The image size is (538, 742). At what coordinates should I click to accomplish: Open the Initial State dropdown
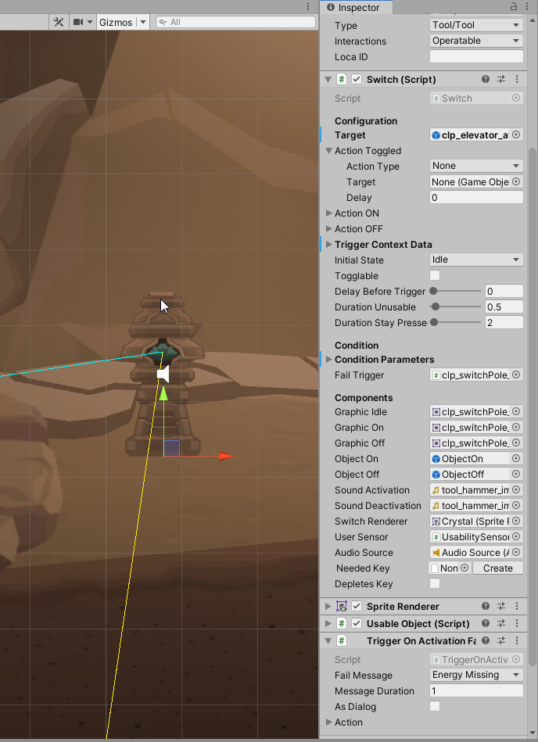[476, 260]
